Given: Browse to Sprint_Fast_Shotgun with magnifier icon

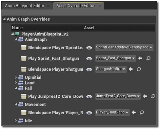Looking at the screenshot, I should [148, 58].
